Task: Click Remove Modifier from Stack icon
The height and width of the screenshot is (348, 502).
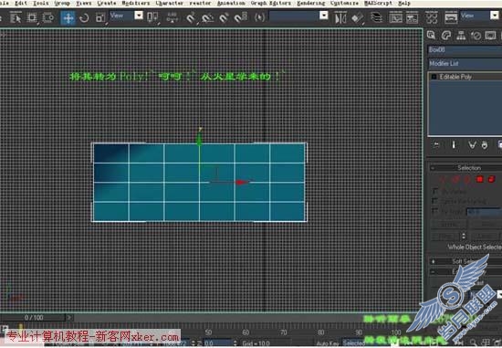Action: (485, 145)
